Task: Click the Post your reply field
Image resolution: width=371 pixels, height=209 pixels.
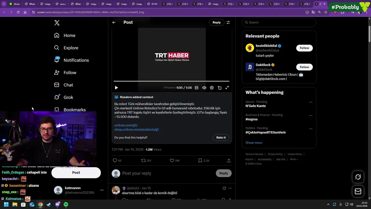Action: [x=167, y=173]
